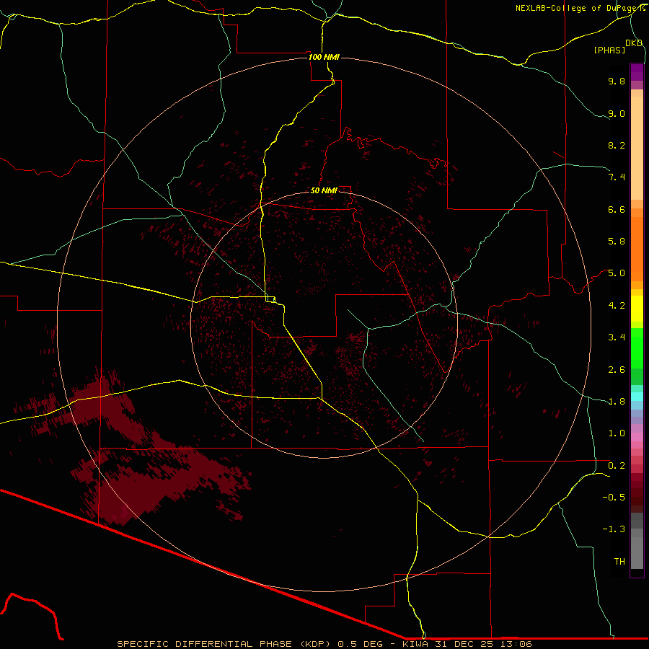Click the -1.3 scale value

[614, 529]
